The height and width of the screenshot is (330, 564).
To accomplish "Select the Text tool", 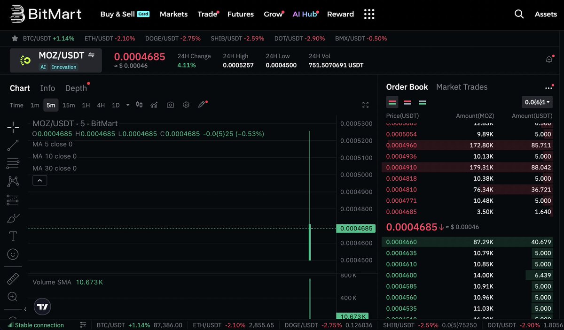I will coord(13,236).
